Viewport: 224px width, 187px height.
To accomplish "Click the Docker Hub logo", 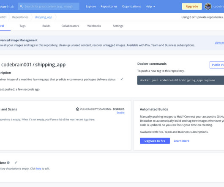I will coord(7,7).
